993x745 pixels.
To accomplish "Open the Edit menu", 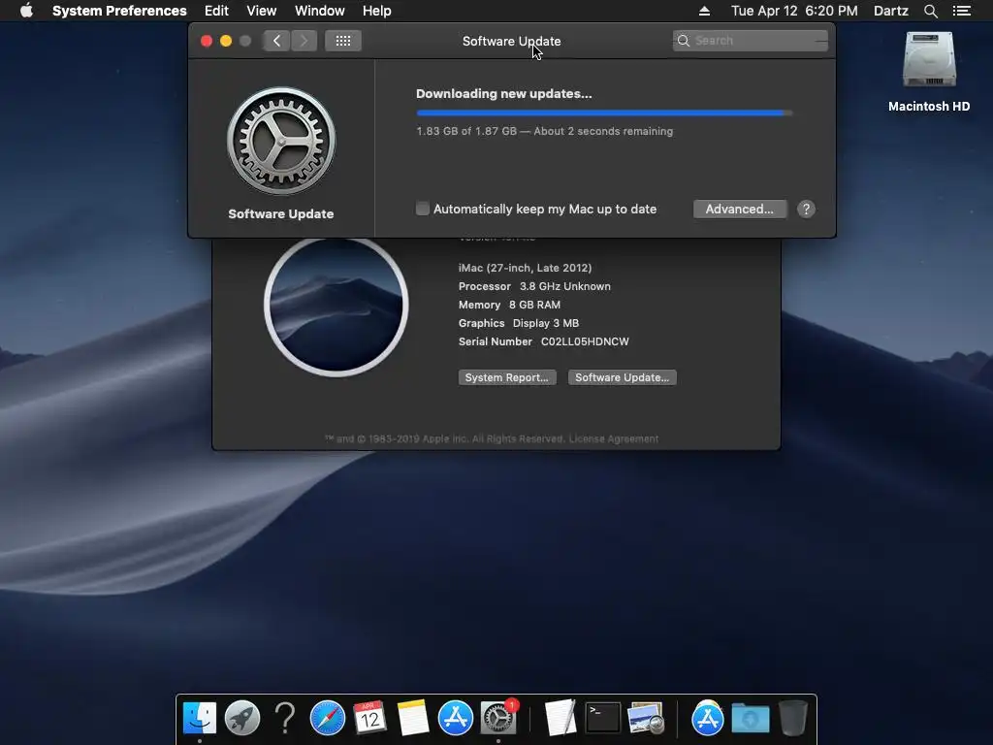I will pos(216,11).
